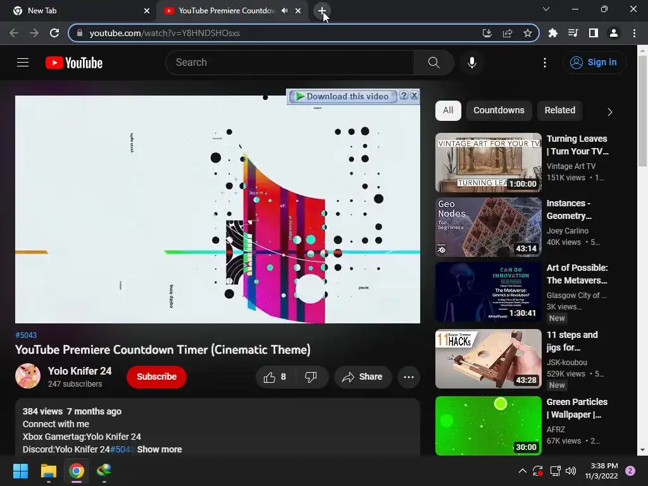Open 11 steps and jigs title
Image resolution: width=648 pixels, height=486 pixels.
pos(572,341)
